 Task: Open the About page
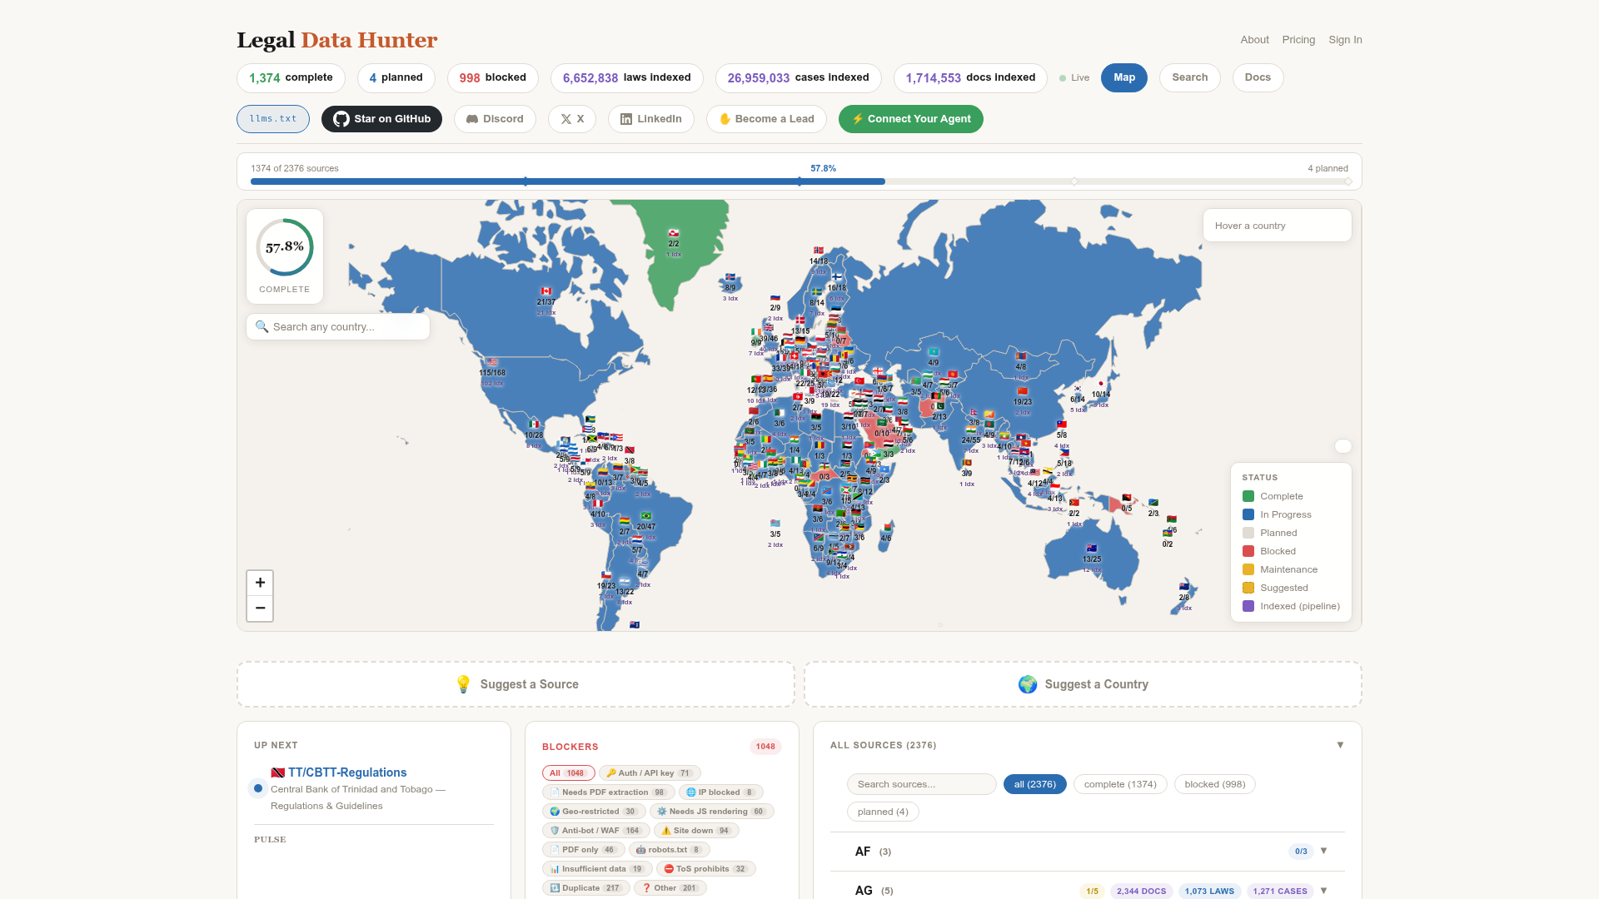pos(1254,40)
